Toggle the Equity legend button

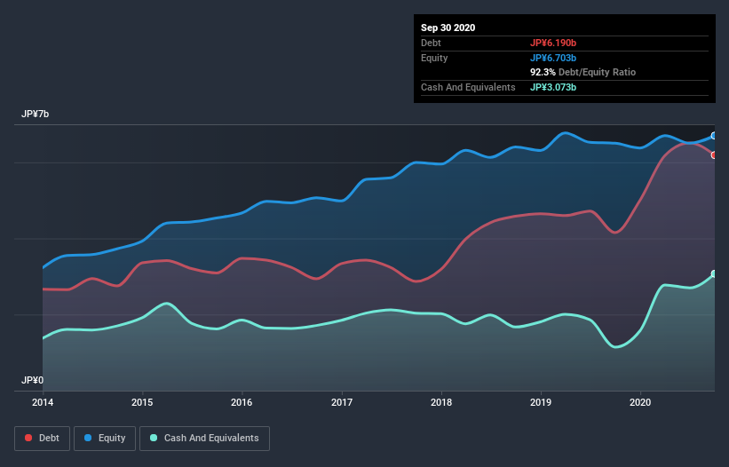click(x=105, y=439)
